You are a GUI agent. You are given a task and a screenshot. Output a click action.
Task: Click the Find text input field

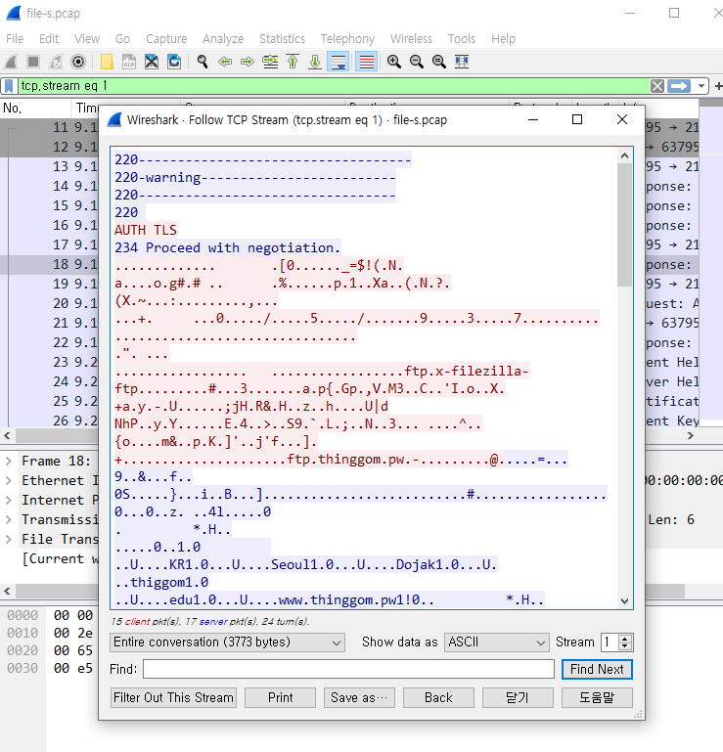348,669
